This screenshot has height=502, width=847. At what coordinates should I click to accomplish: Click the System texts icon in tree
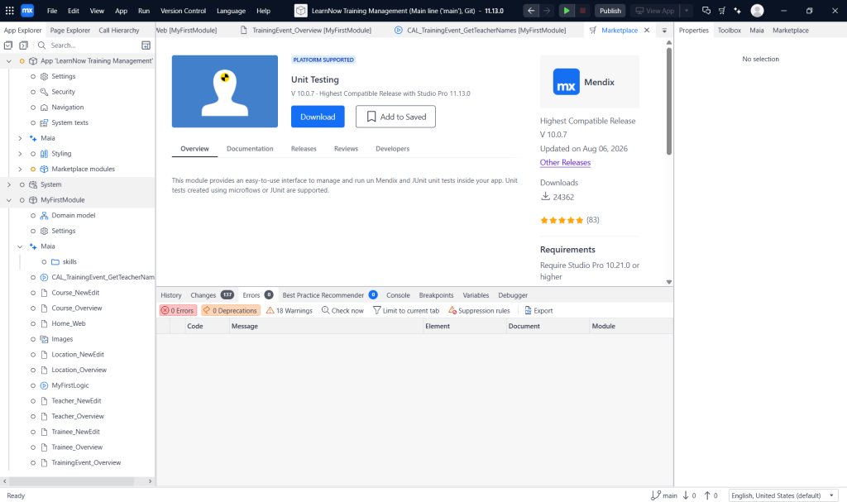(x=45, y=122)
